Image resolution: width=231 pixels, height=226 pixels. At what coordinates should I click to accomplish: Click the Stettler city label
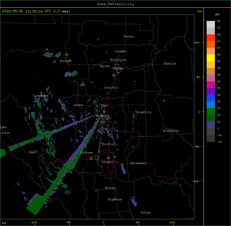(170, 64)
